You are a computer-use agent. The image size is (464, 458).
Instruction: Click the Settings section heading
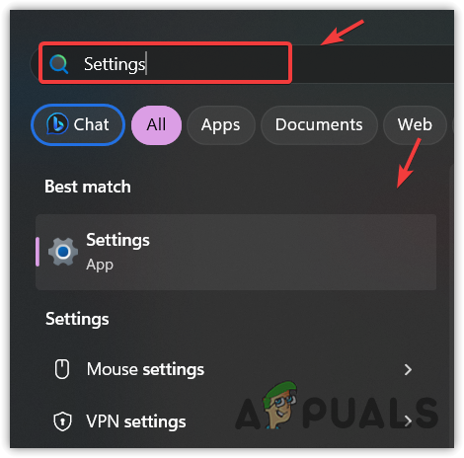77,319
